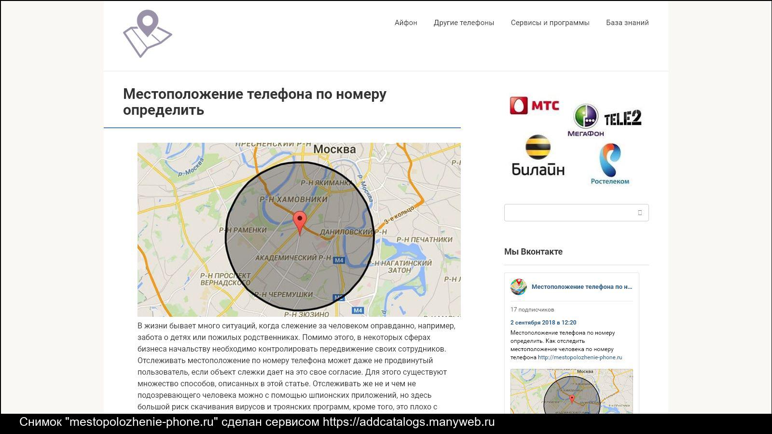Follow the mestopolozhenie-phone.ru link

click(x=580, y=357)
